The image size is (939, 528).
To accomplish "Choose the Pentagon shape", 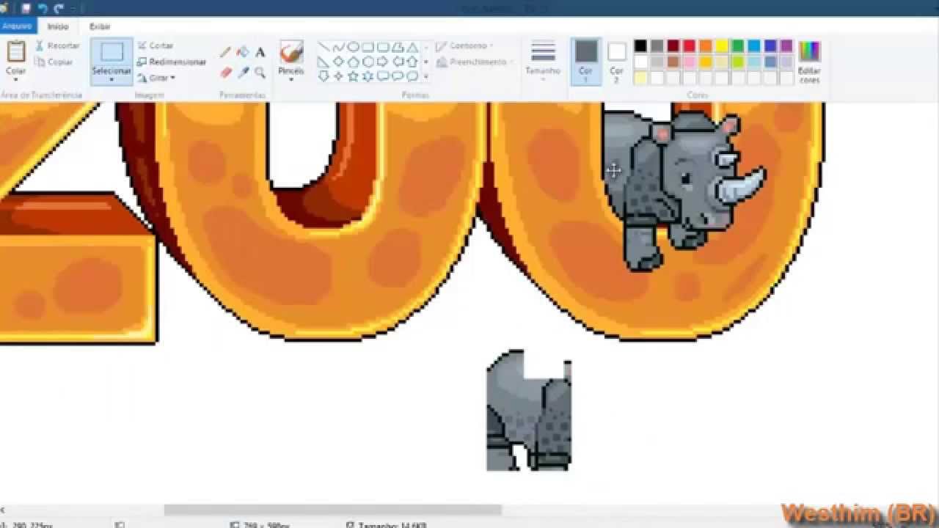I will (353, 62).
